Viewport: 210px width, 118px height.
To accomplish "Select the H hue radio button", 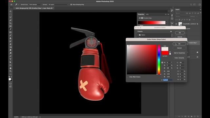I will pos(162,63).
